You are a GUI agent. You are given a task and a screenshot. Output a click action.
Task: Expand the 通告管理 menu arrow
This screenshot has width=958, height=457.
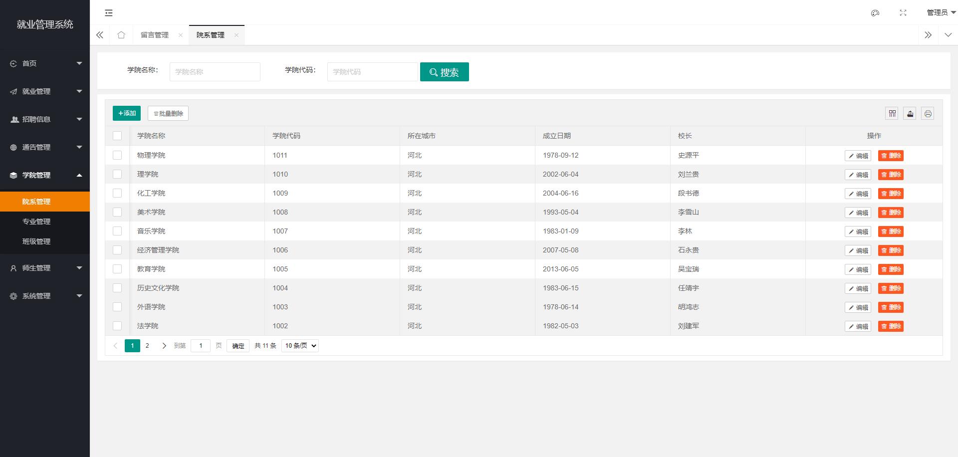(x=79, y=147)
